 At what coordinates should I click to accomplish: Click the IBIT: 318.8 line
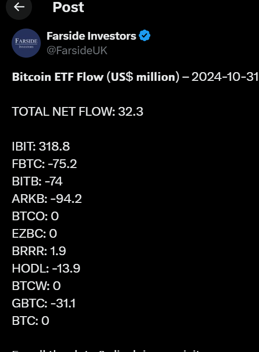(41, 146)
